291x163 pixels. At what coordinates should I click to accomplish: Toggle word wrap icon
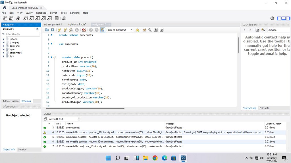[x=161, y=30]
